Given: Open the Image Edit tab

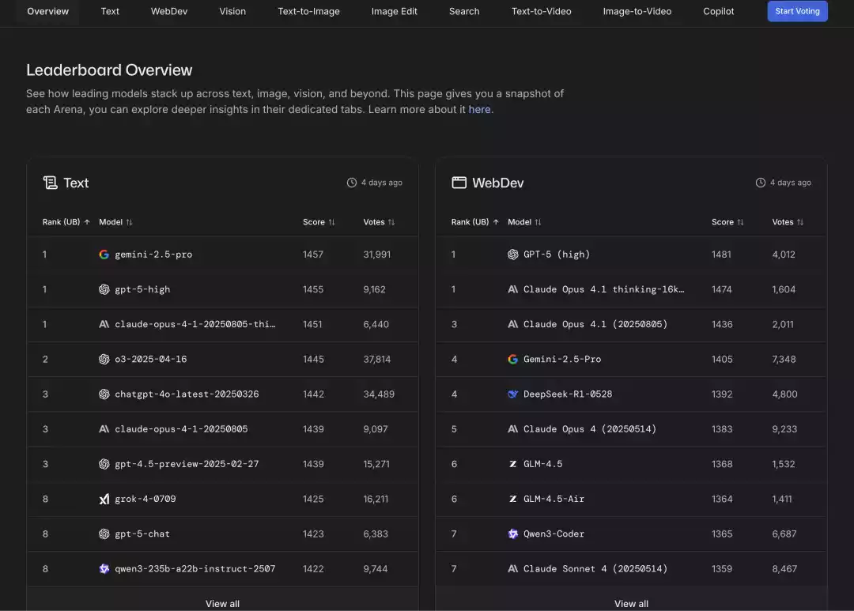Looking at the screenshot, I should (x=395, y=11).
